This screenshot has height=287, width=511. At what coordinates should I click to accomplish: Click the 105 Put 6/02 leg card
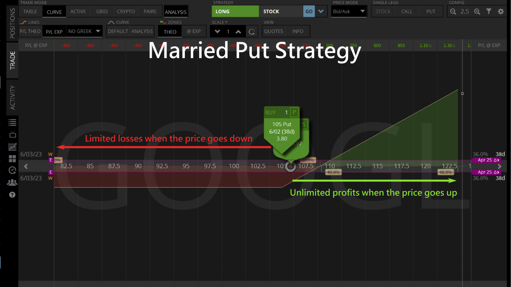pyautogui.click(x=282, y=132)
